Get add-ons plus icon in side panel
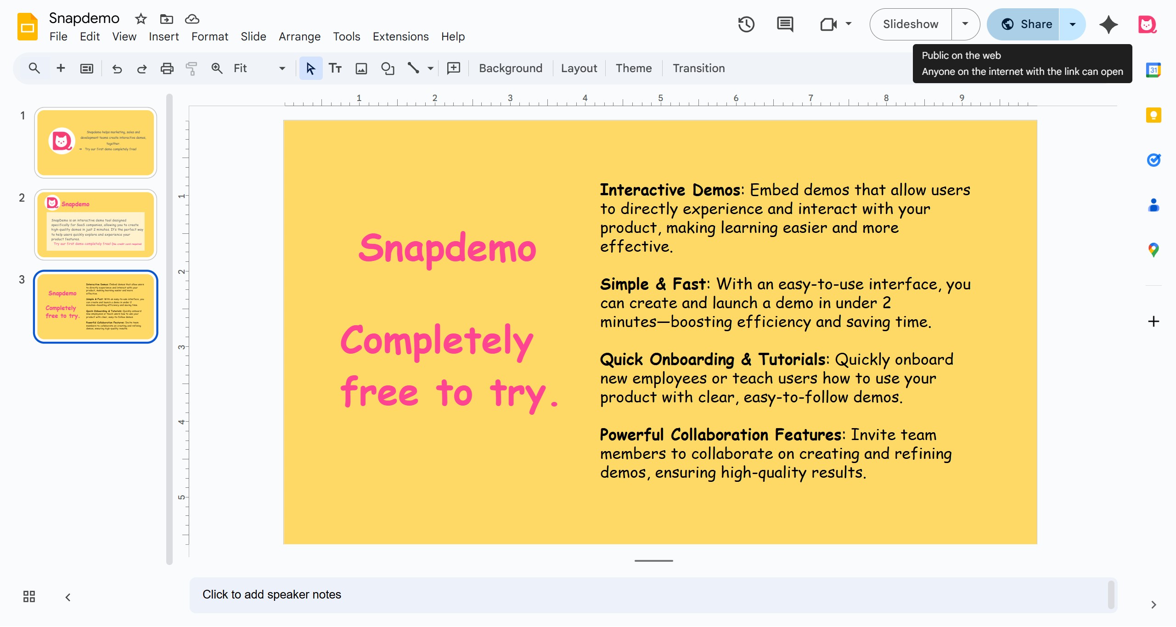The width and height of the screenshot is (1176, 627). 1153,322
